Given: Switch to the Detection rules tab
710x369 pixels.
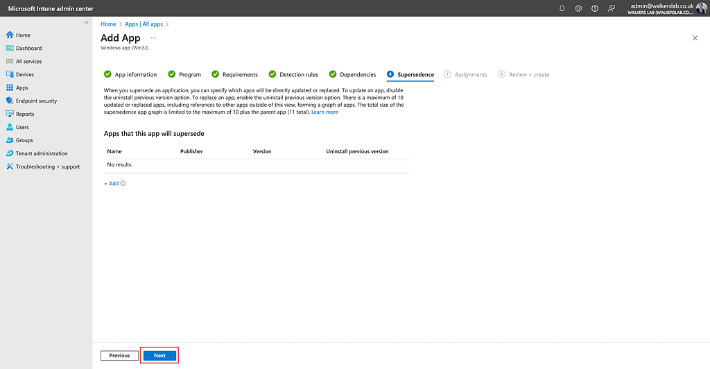Looking at the screenshot, I should pos(298,74).
